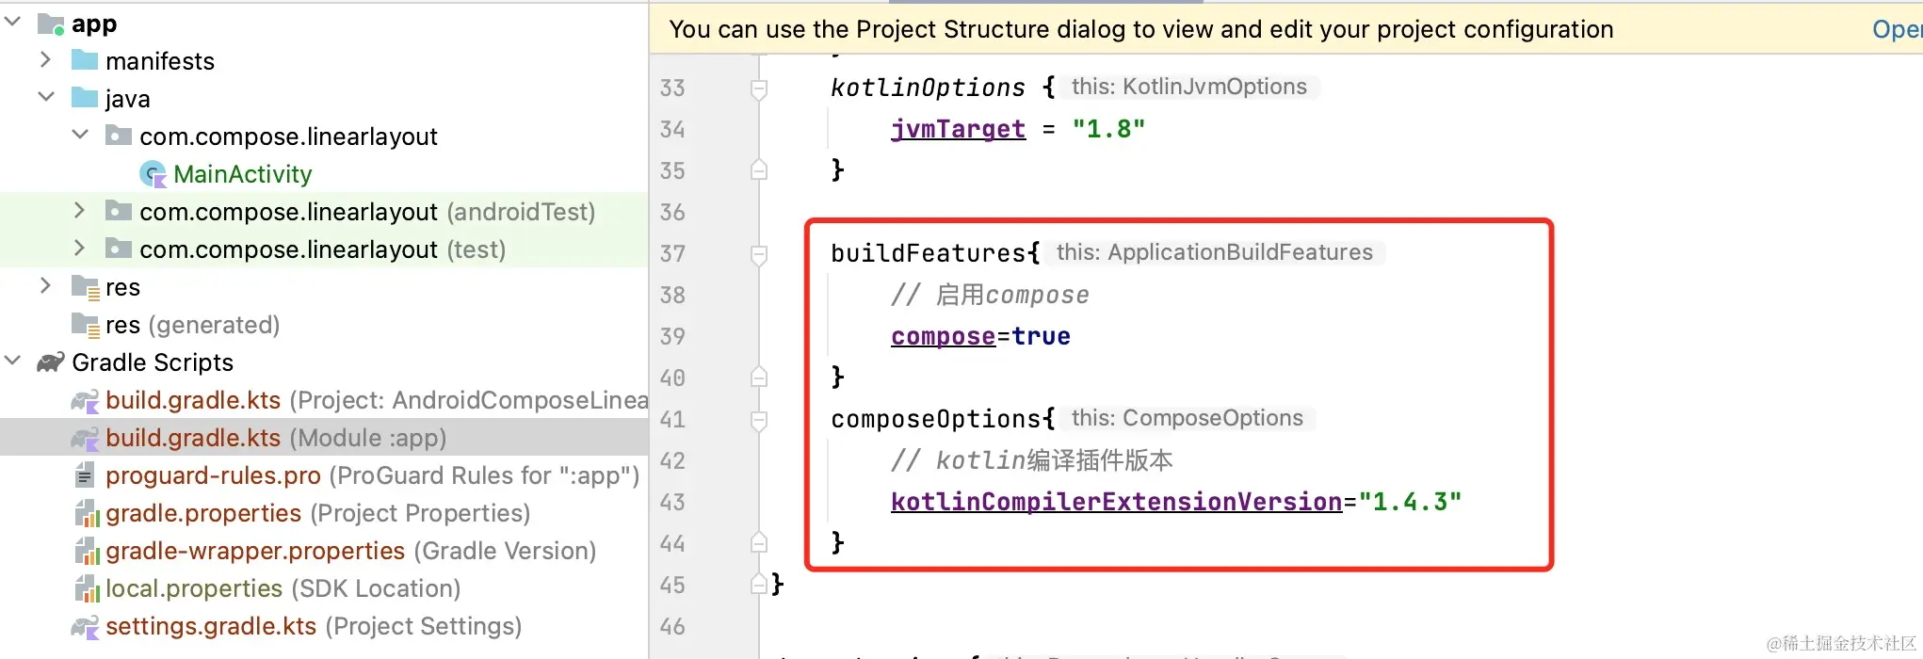Screen dimensions: 1923x659
Task: Click the app module folder icon
Action: 51,24
